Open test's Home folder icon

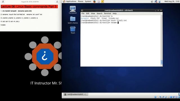tap(73, 20)
